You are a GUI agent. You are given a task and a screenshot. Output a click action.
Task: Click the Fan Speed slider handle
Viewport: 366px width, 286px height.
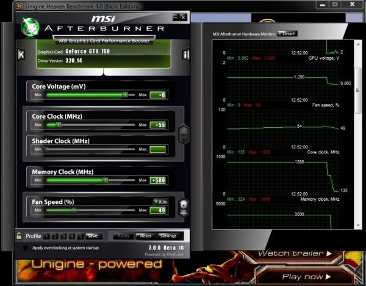74,211
